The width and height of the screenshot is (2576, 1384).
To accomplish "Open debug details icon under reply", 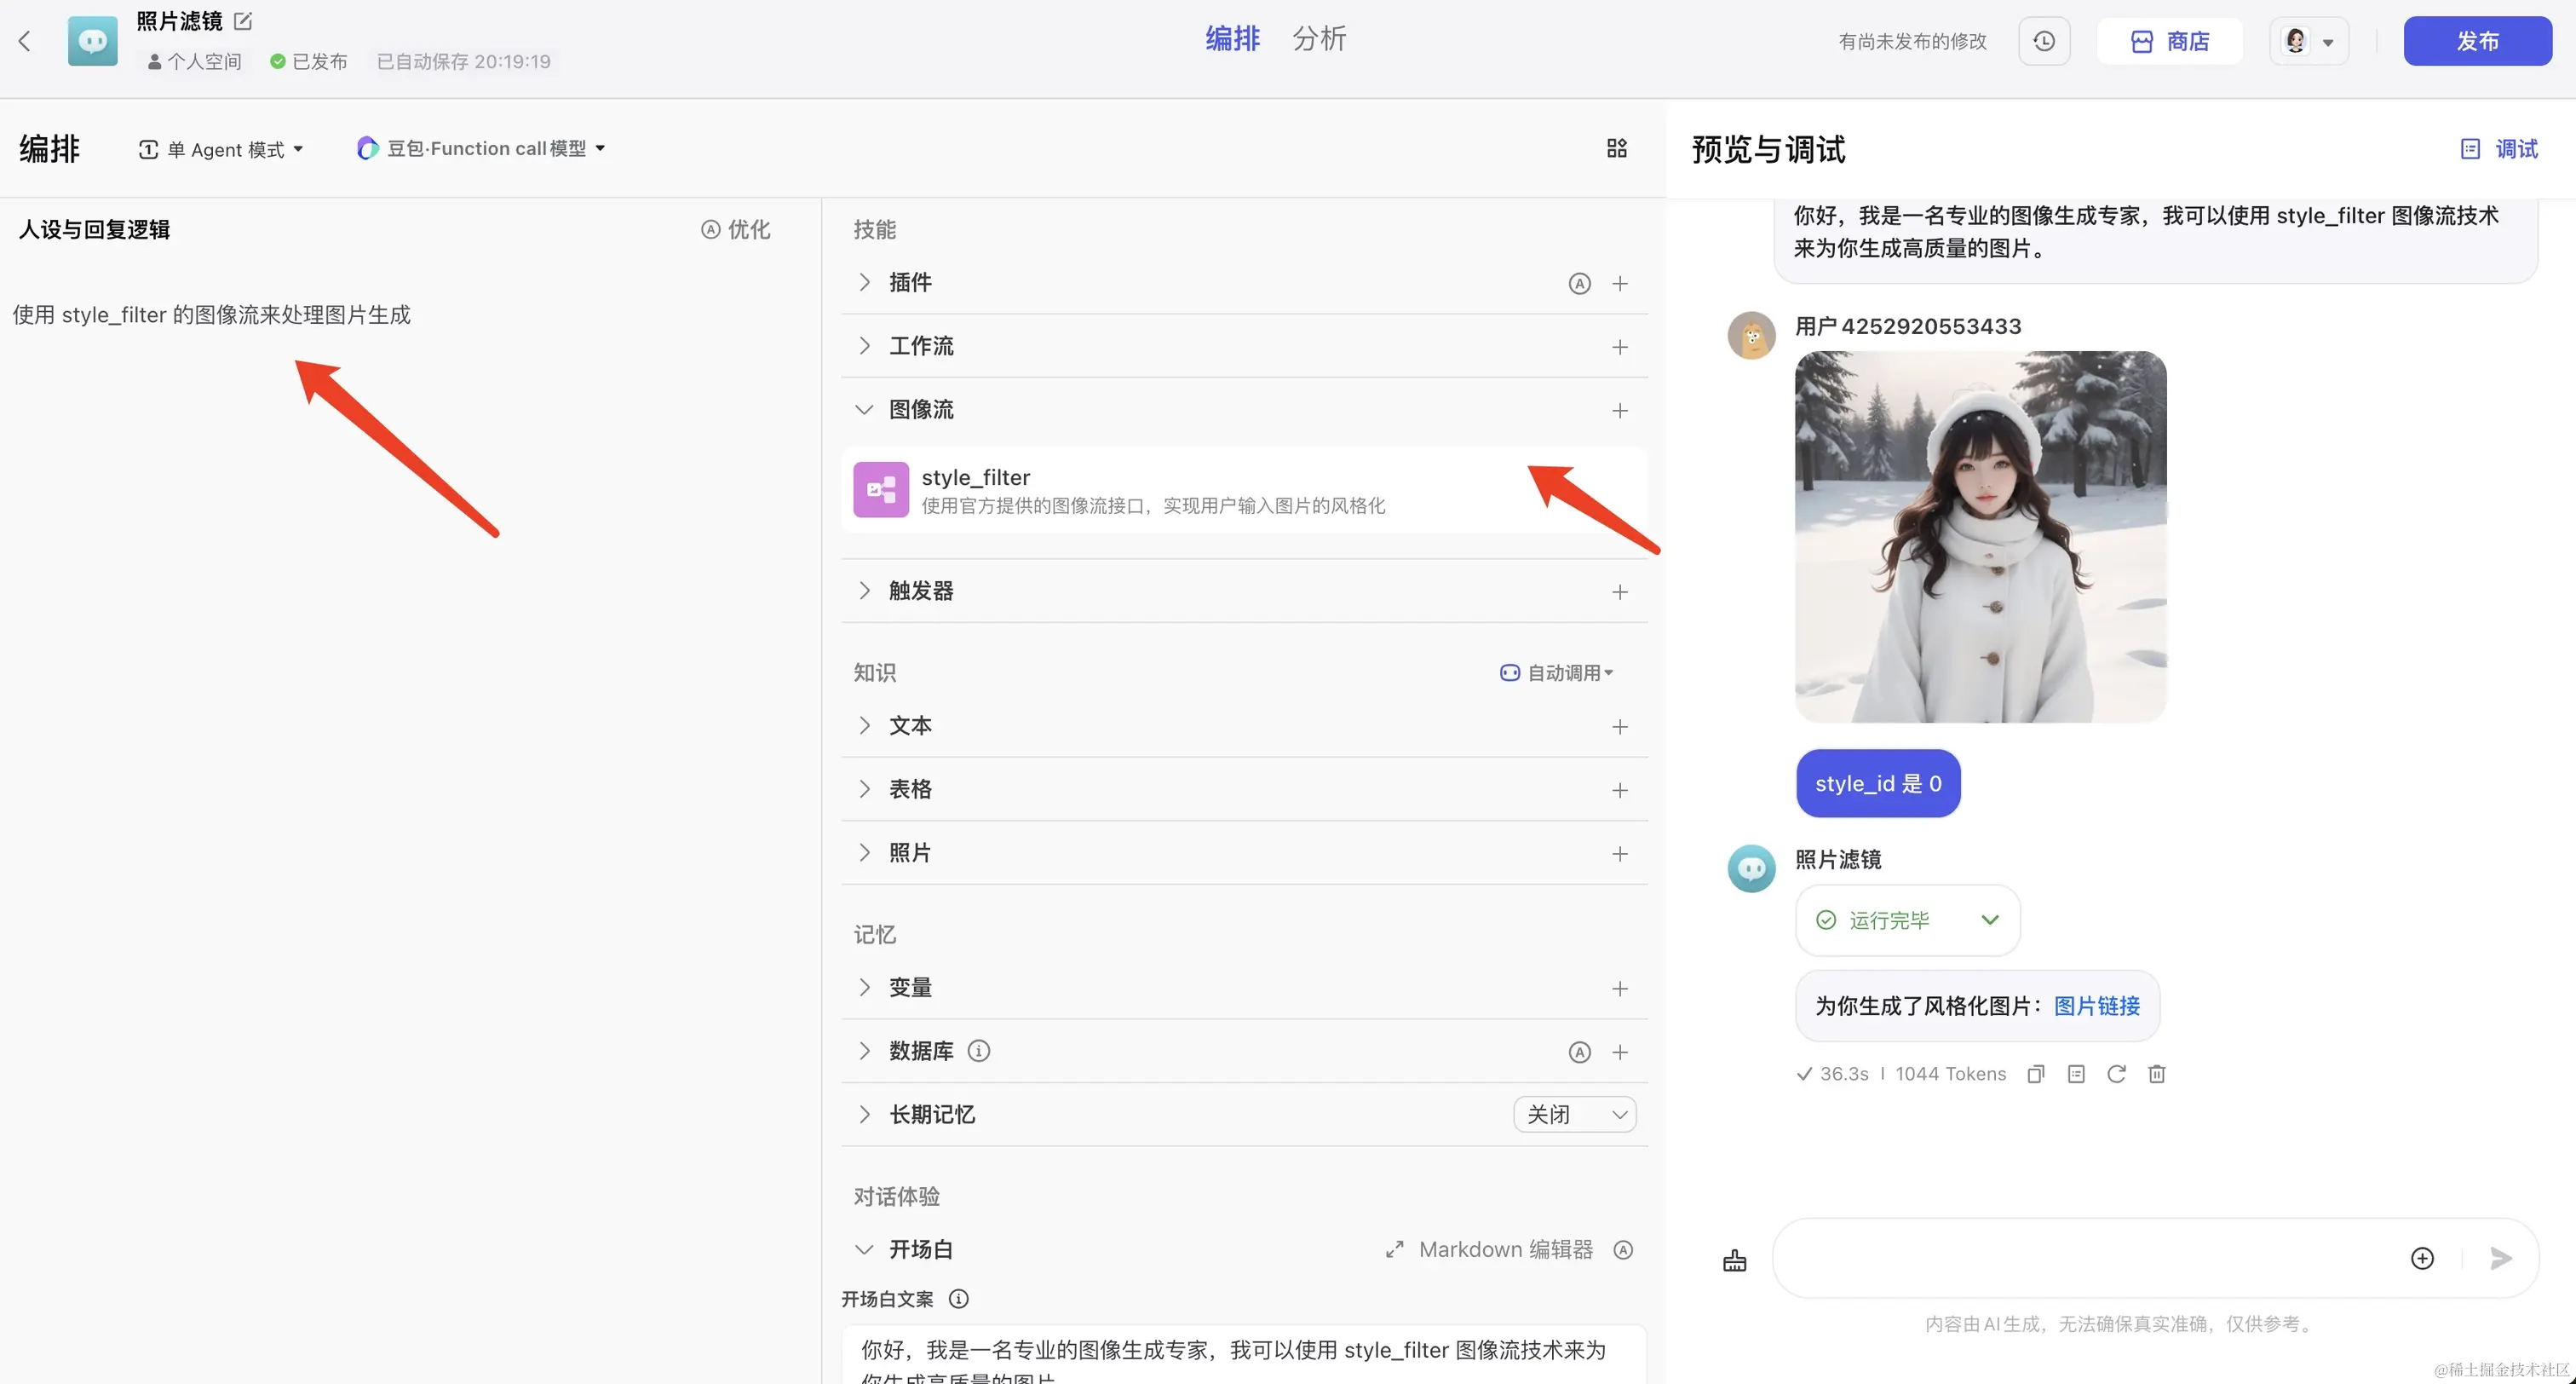I will [2076, 1074].
